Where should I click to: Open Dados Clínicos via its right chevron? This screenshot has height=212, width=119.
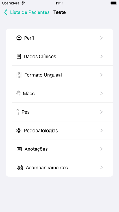101,56
